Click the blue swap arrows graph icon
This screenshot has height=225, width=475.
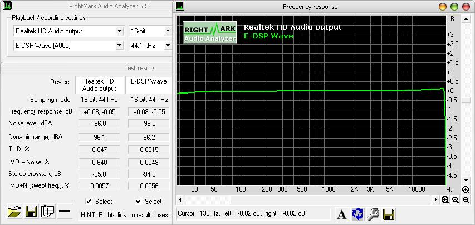(x=358, y=214)
